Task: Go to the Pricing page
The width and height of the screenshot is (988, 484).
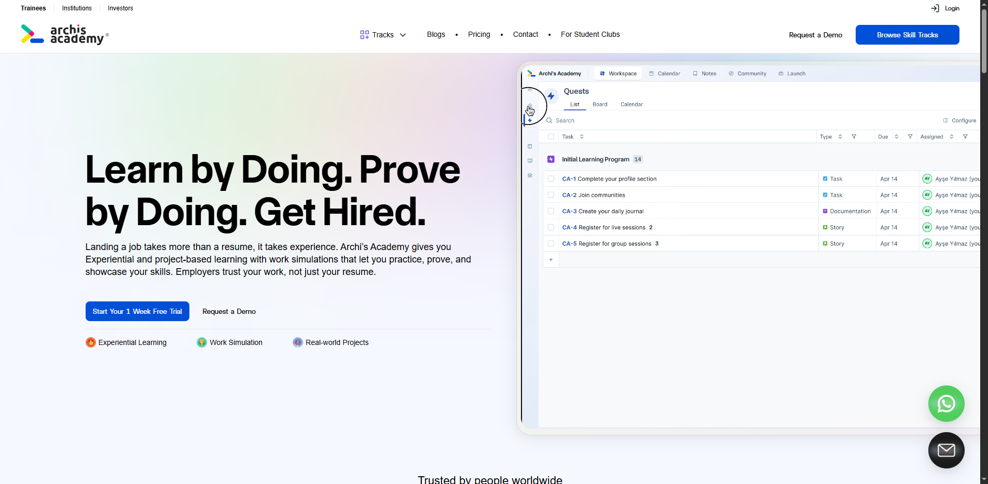Action: (x=479, y=34)
